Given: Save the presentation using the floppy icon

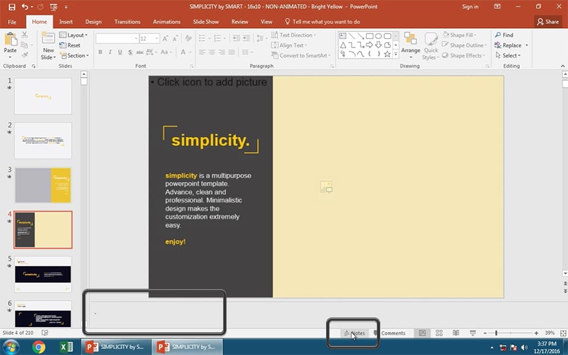Looking at the screenshot, I should coord(11,7).
